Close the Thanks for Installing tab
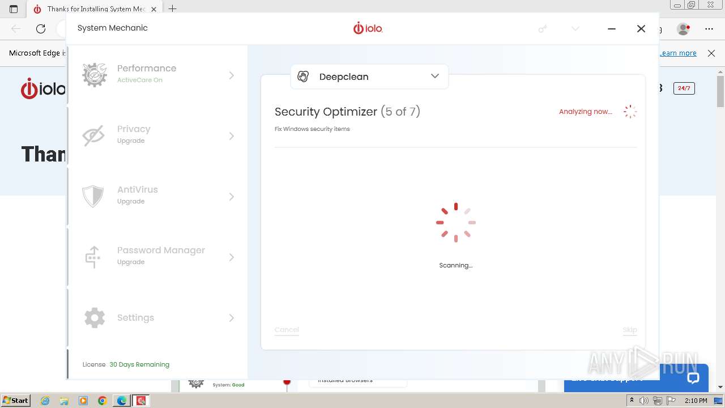Screen dimensions: 725x408 pyautogui.click(x=154, y=9)
